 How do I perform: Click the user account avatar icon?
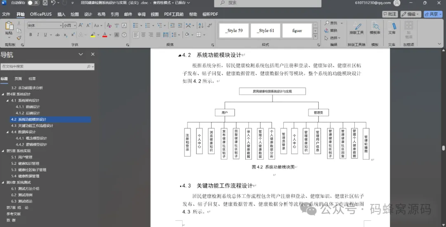pyautogui.click(x=397, y=3)
